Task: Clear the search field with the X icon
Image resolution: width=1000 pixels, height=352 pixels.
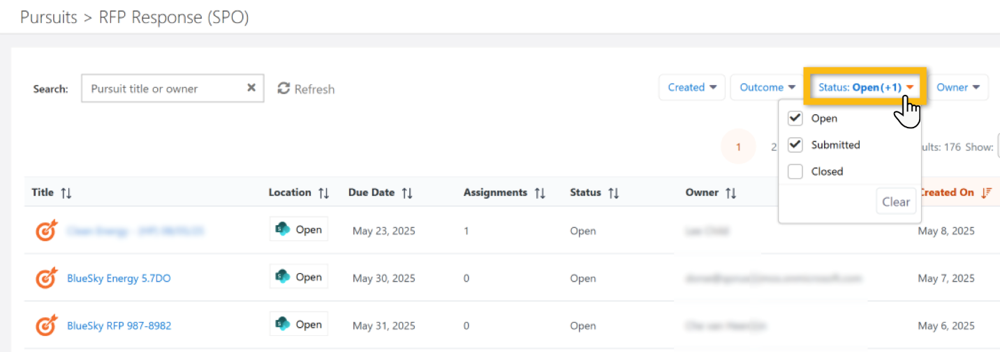Action: 251,88
